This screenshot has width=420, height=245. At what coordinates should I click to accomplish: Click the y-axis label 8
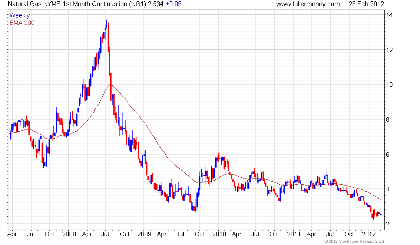coord(388,120)
